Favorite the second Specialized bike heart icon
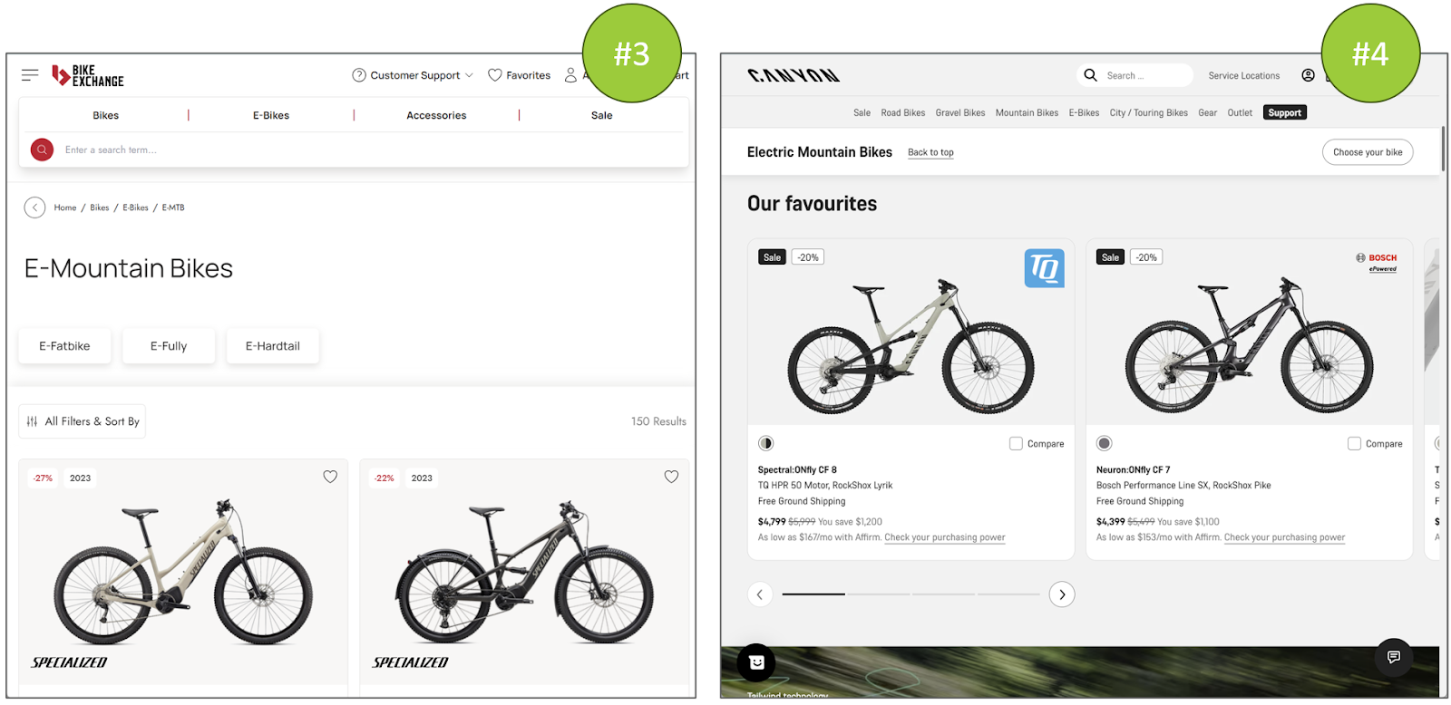Viewport: 1451px width, 705px height. click(x=671, y=477)
